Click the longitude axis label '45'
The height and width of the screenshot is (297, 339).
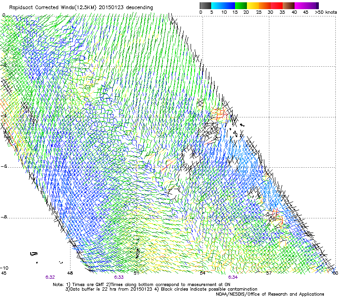tap(4, 273)
